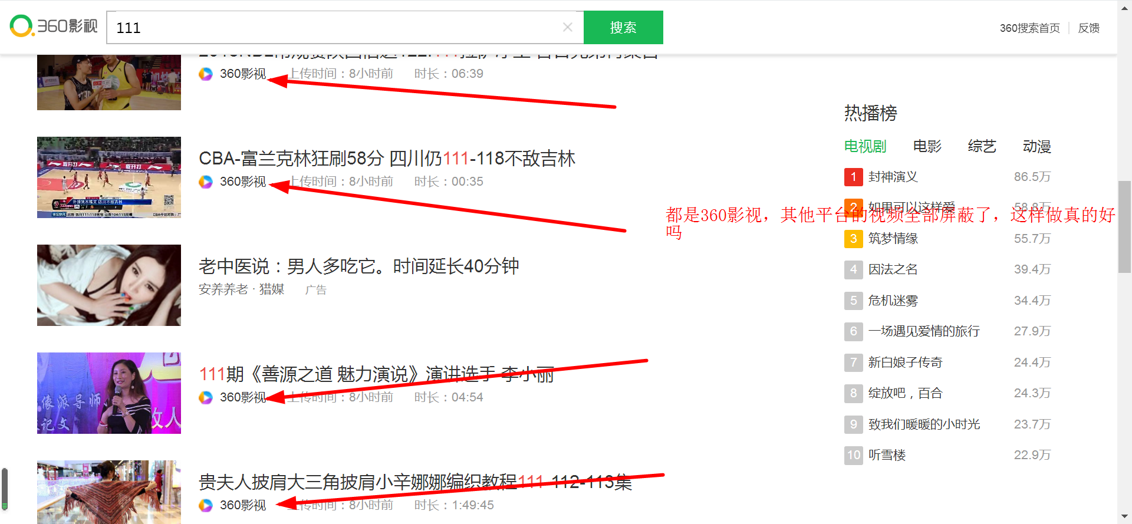Switch hot list to 电影 tab
Screen dimensions: 1132x524
pyautogui.click(x=927, y=146)
